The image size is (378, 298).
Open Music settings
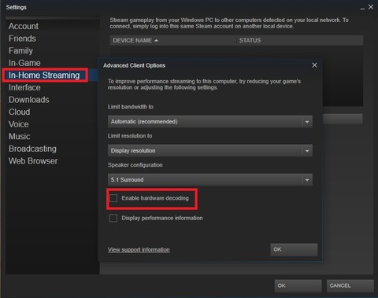tap(20, 136)
